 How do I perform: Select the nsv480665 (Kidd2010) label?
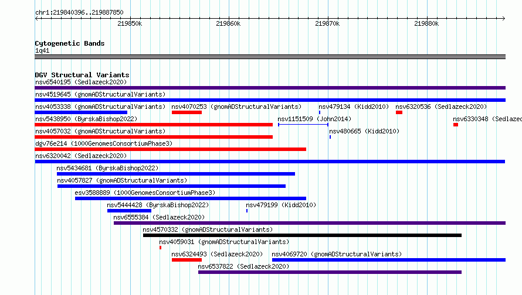(364, 131)
